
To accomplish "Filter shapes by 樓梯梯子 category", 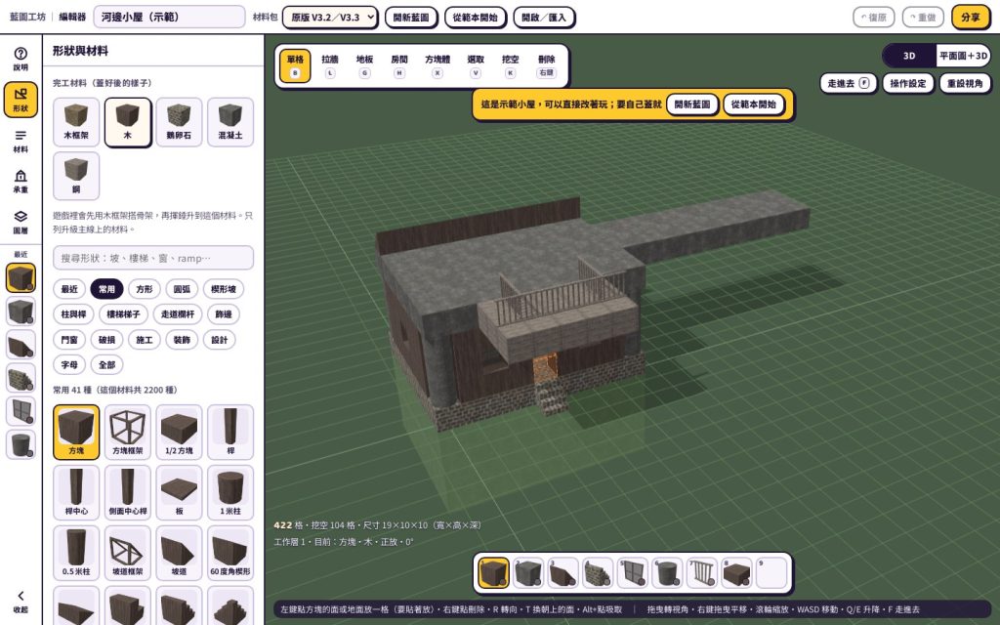I will (x=123, y=313).
